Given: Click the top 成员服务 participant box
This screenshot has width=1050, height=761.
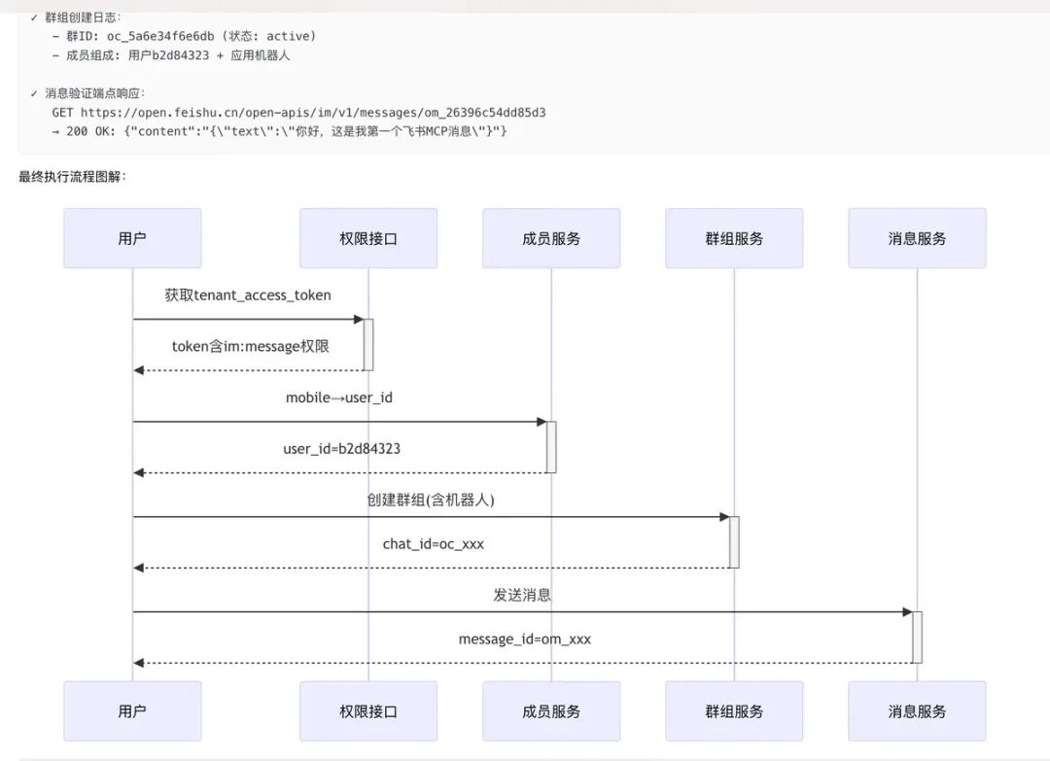Looking at the screenshot, I should [551, 238].
